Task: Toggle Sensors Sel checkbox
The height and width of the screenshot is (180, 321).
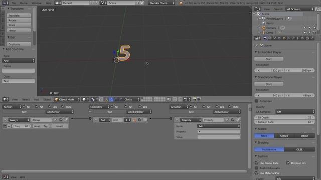Action: (24, 106)
